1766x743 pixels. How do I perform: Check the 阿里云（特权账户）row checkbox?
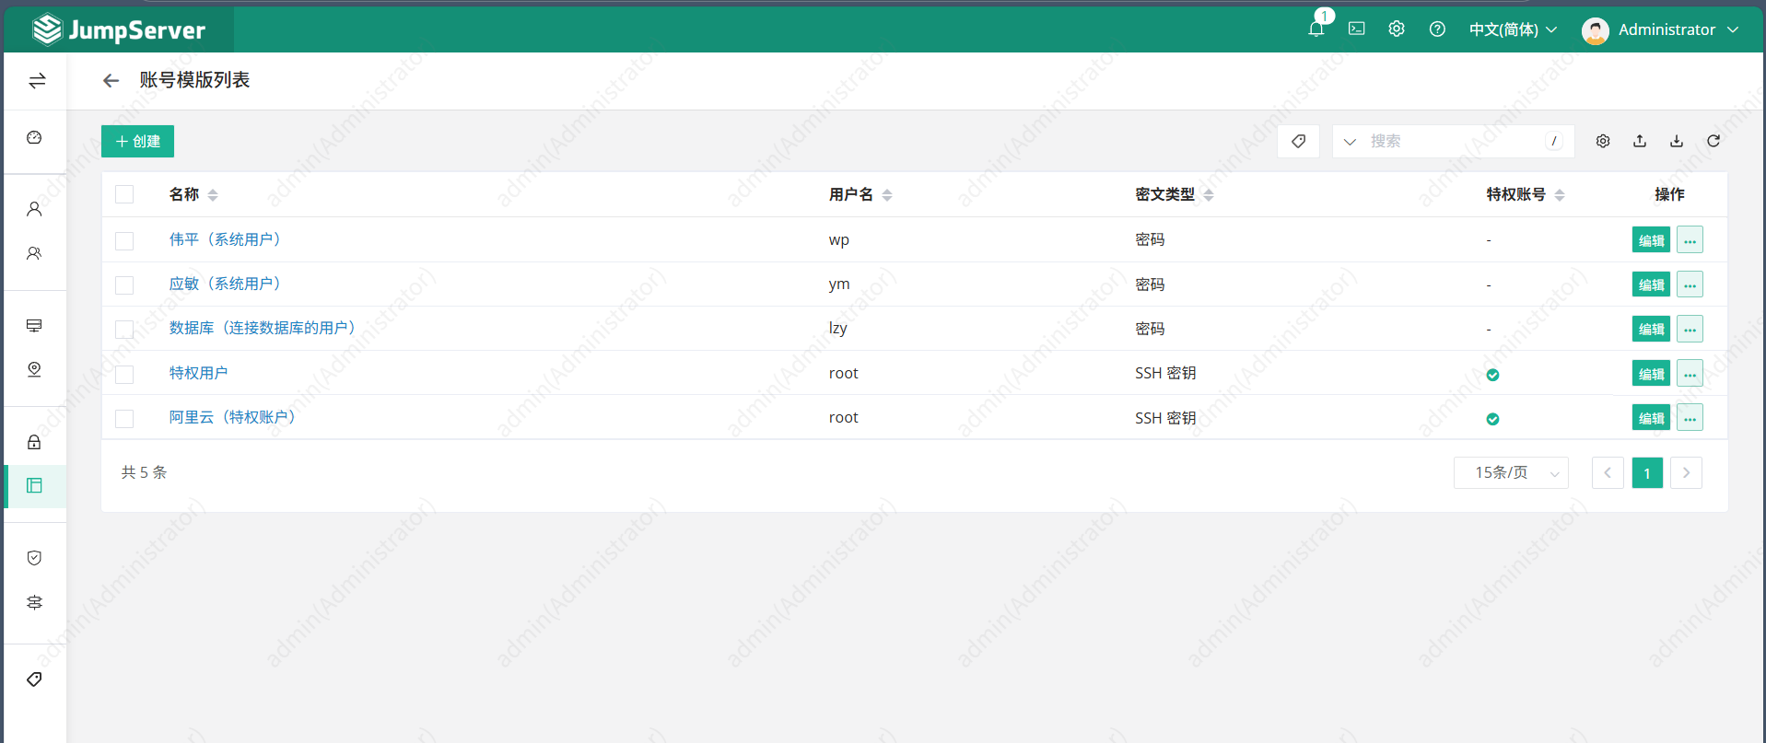pos(124,419)
